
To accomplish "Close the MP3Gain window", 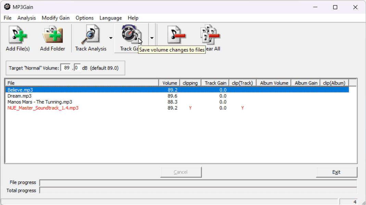I will point(355,7).
